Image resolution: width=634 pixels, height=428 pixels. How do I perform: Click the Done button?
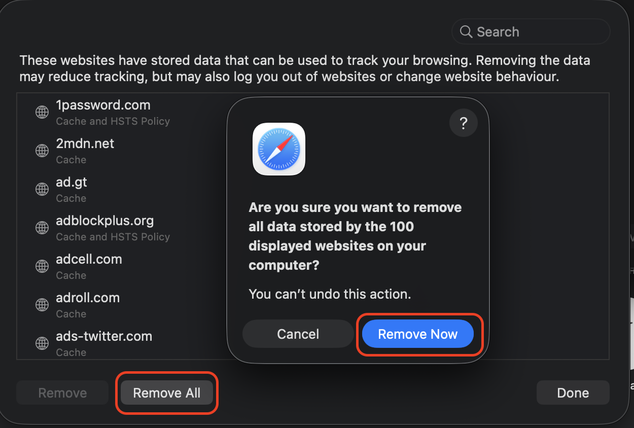(x=573, y=393)
